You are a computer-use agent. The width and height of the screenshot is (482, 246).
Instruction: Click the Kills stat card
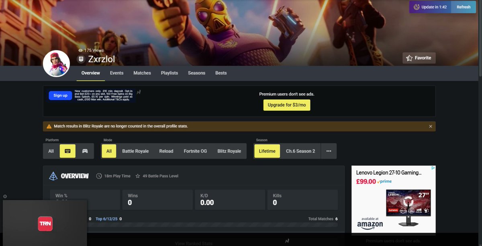(x=302, y=199)
